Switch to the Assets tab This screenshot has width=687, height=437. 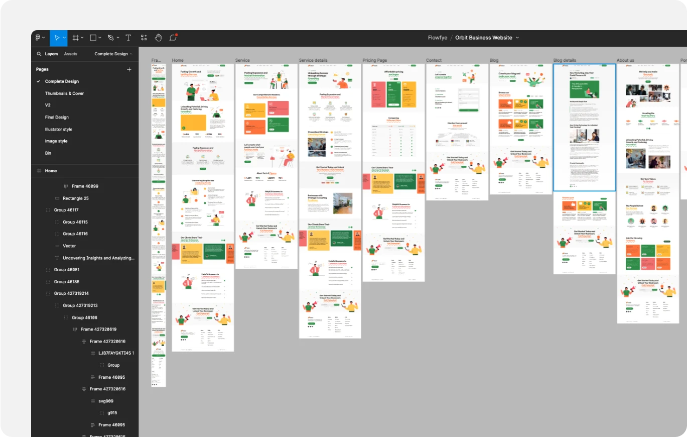[71, 54]
